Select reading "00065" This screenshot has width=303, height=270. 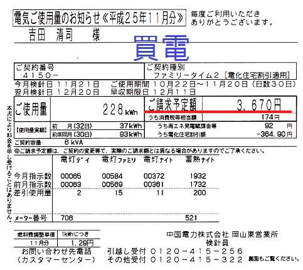(x=71, y=176)
